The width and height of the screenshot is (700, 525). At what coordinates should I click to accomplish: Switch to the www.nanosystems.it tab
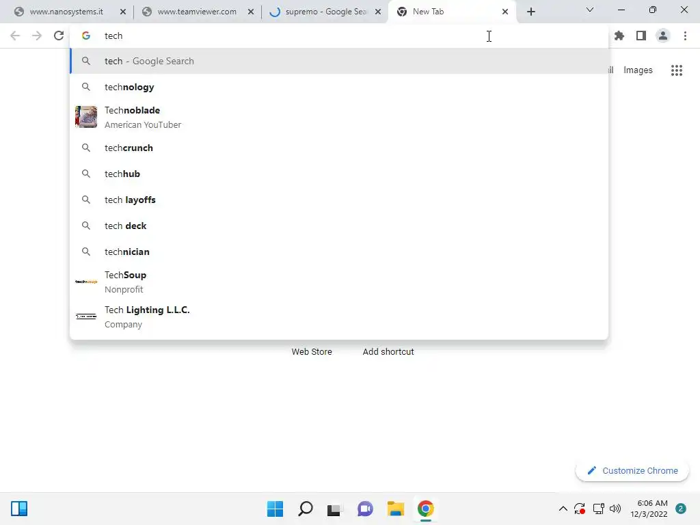coord(66,12)
